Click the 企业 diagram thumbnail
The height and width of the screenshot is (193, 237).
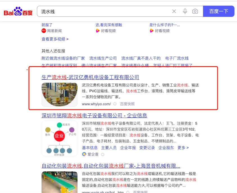pyautogui.click(x=60, y=138)
